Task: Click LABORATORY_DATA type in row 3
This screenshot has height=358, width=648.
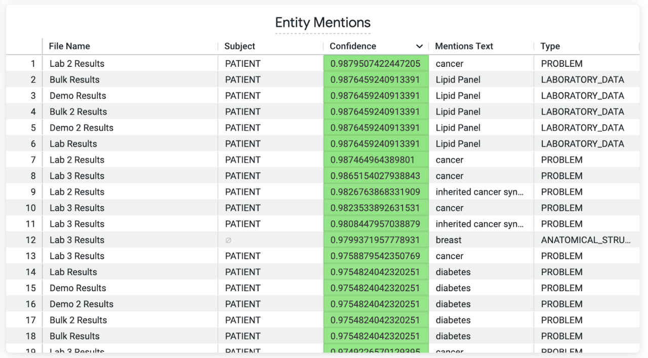Action: 582,96
